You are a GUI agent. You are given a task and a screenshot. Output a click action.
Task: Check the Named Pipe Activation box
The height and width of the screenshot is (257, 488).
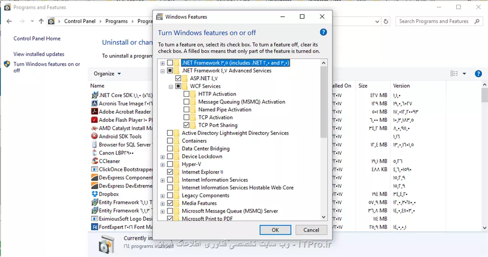pos(186,109)
